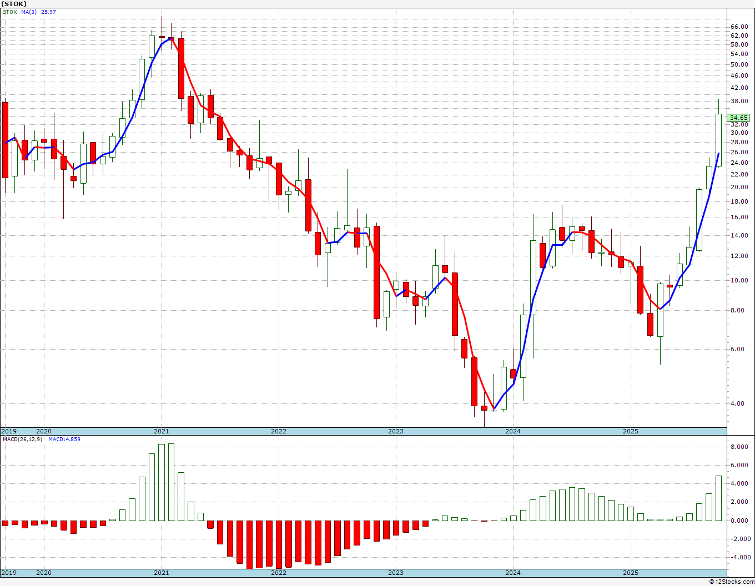Open the 12Stocks.com watermark link
Viewport: 755px width, 586px height.
point(732,582)
